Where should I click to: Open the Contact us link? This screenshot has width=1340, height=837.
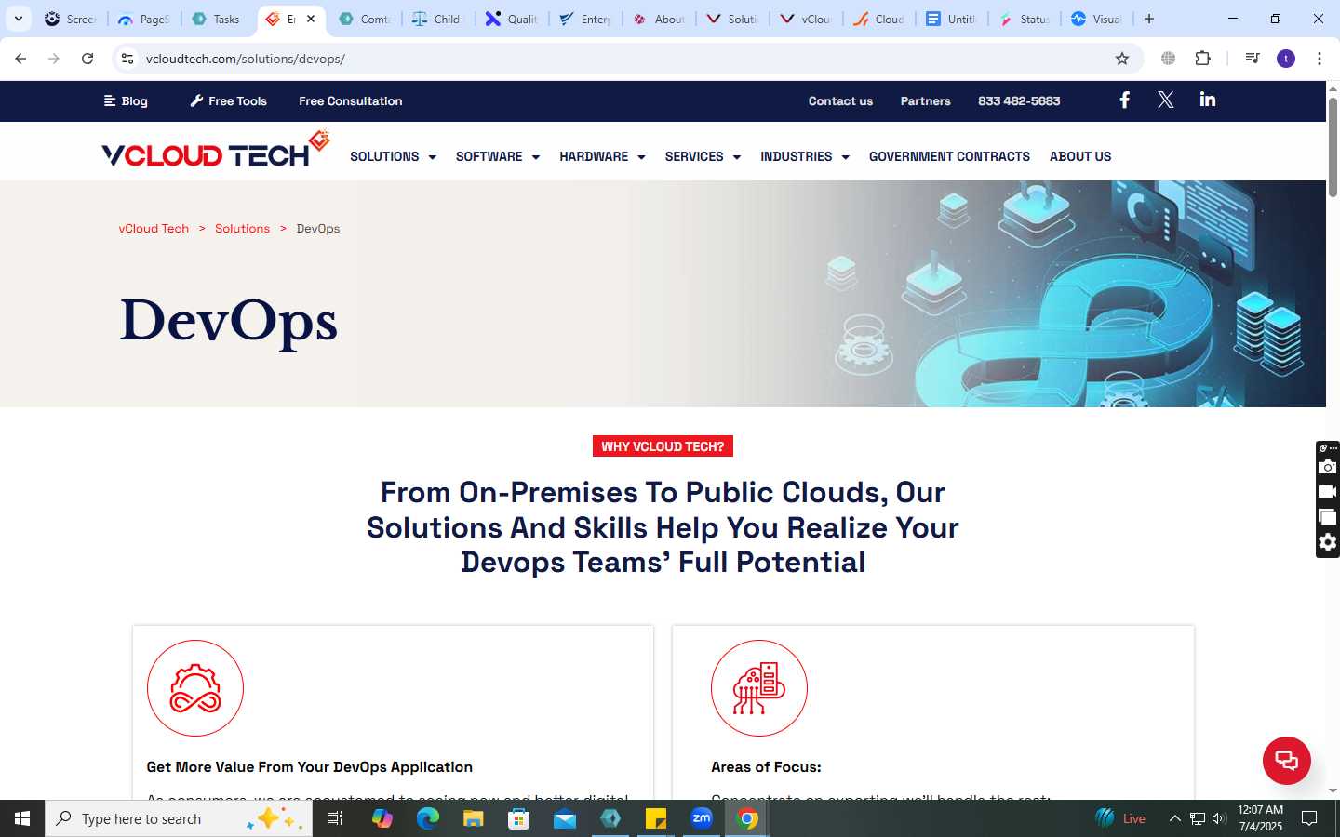(x=840, y=101)
